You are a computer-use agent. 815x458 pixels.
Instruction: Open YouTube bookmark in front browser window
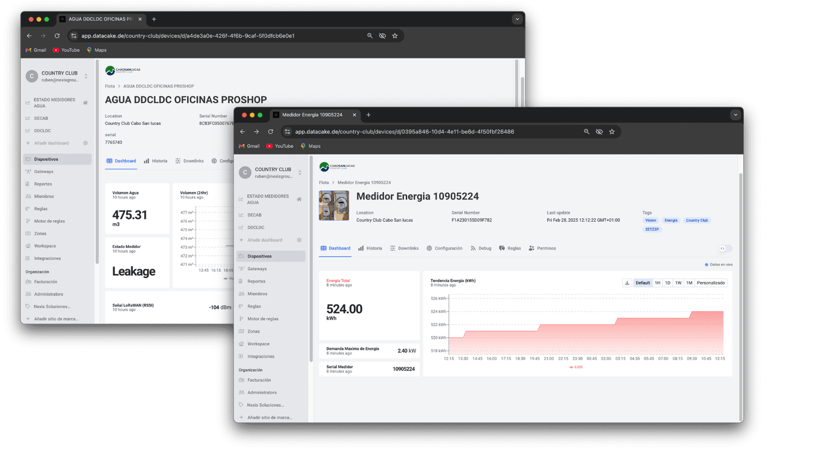click(280, 146)
